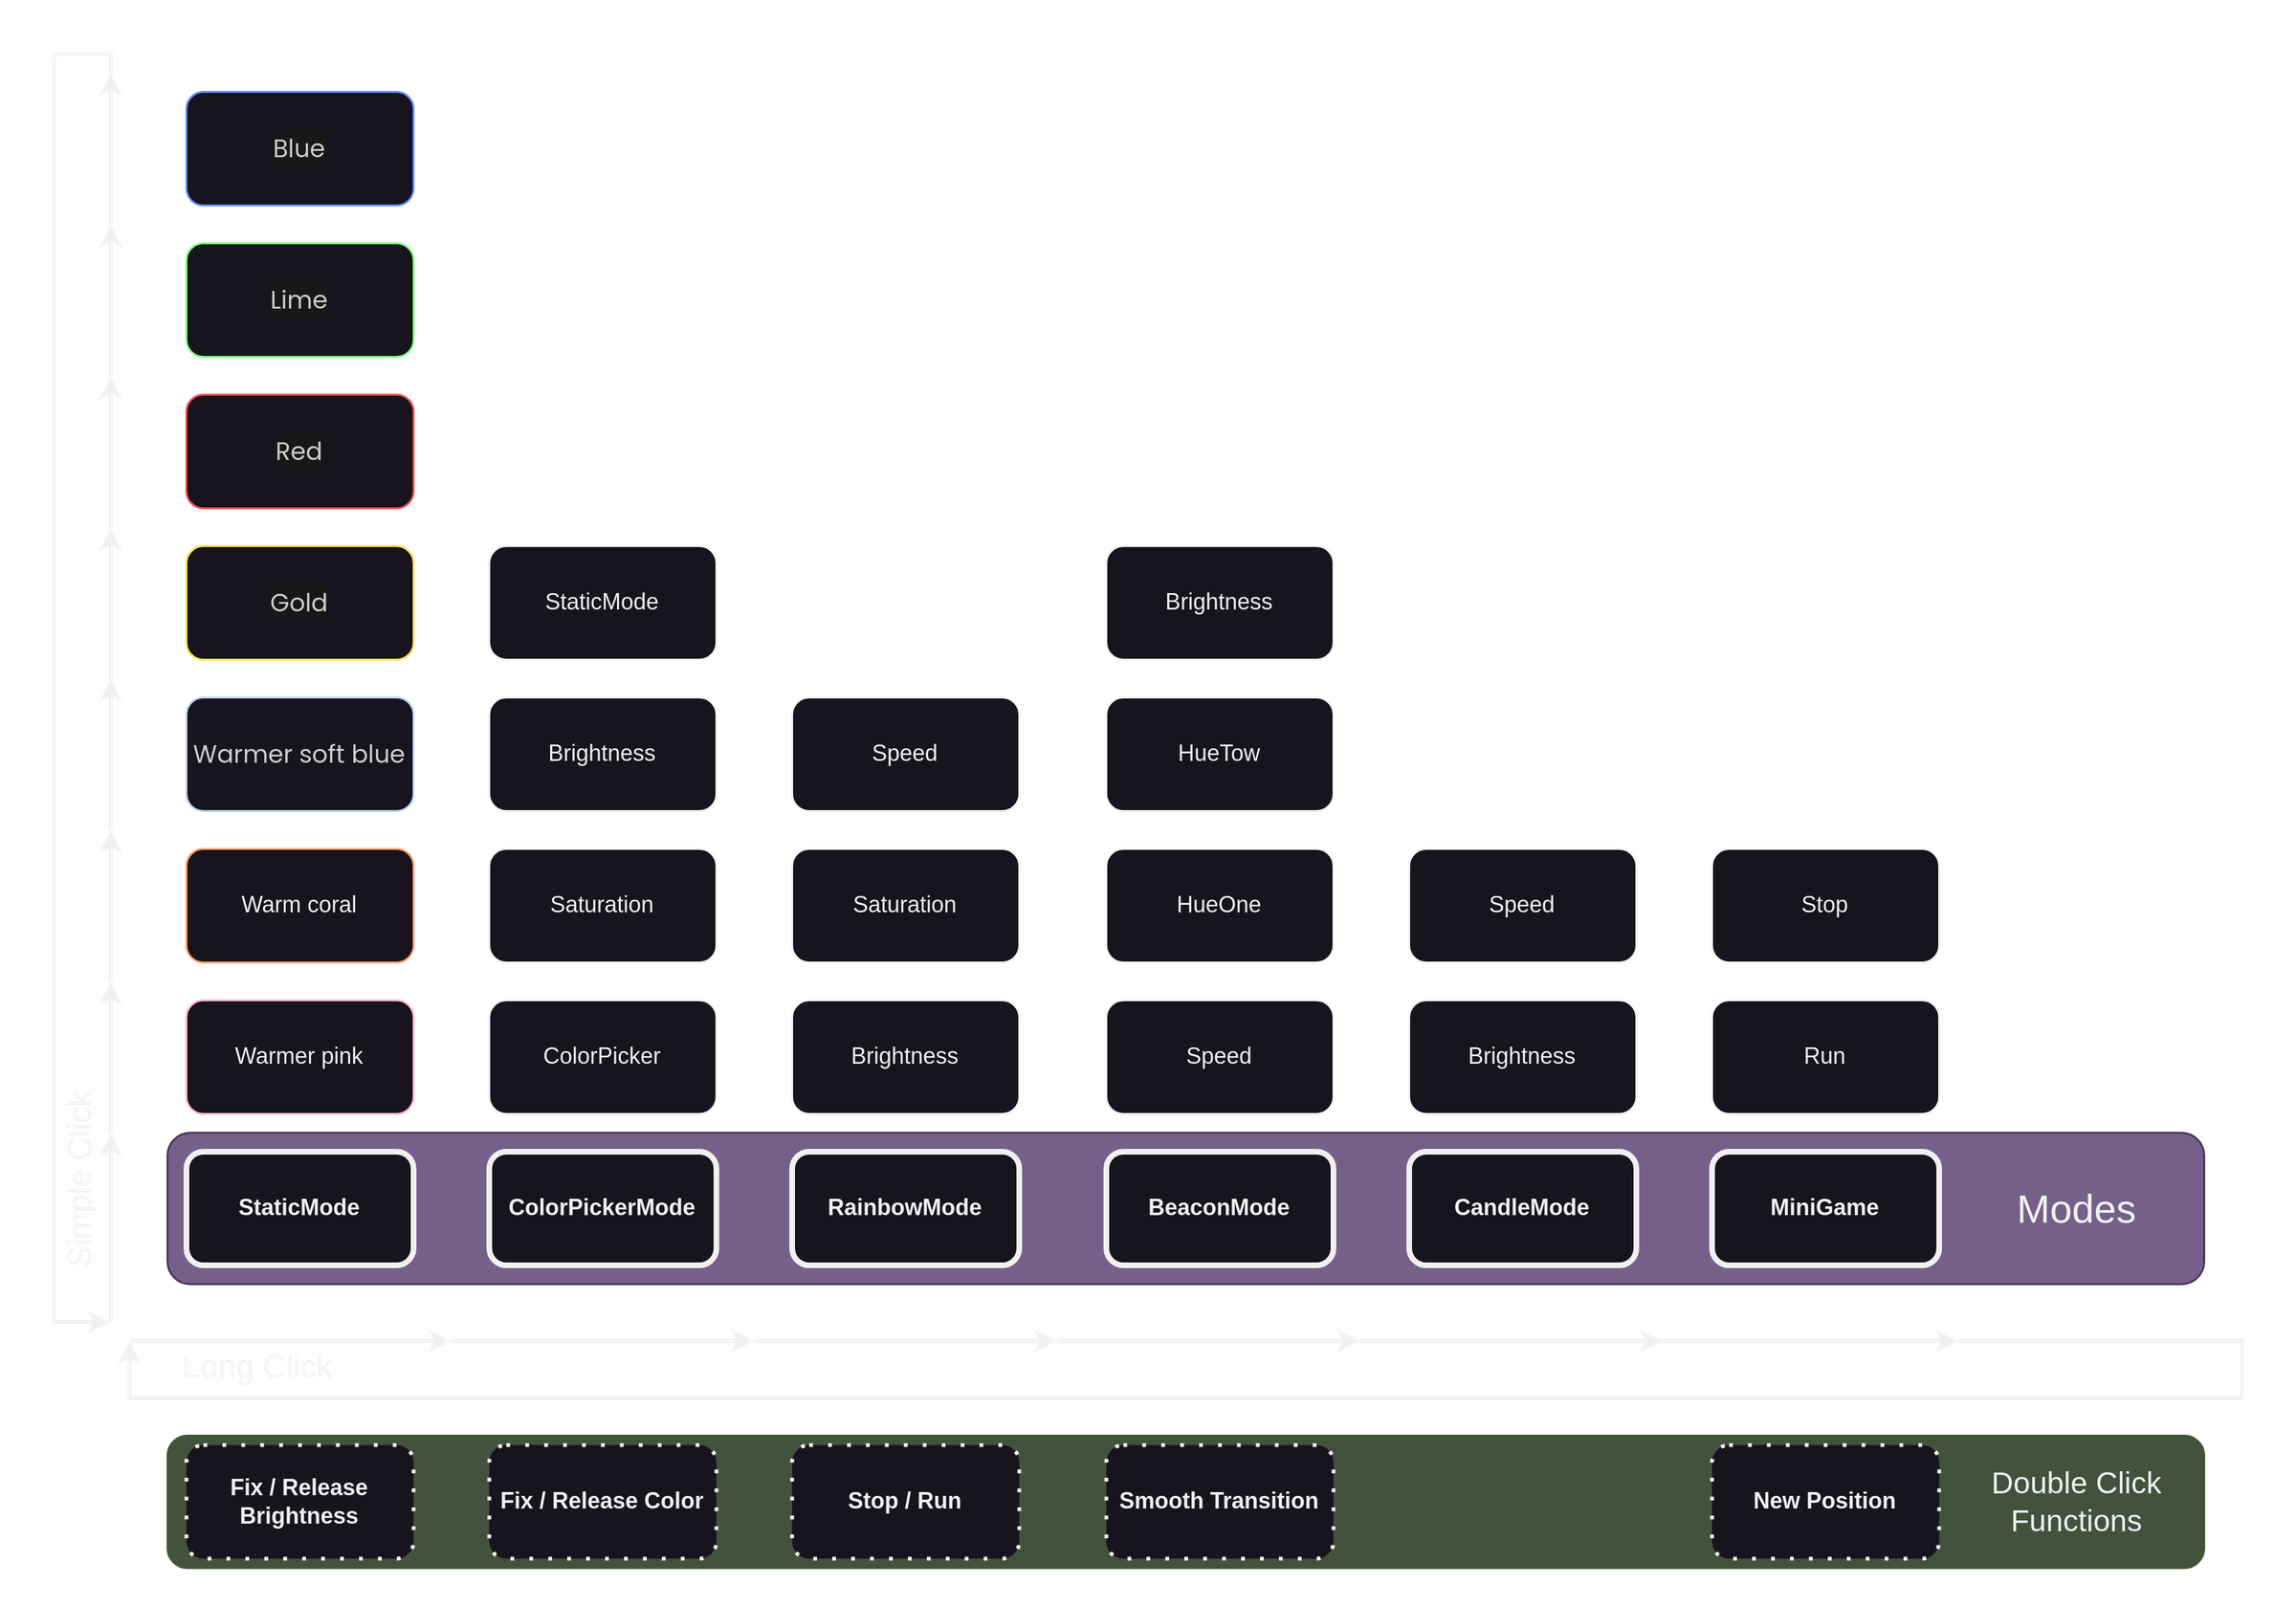Select the Smooth Transition box
The image size is (2296, 1607).
point(1219,1502)
